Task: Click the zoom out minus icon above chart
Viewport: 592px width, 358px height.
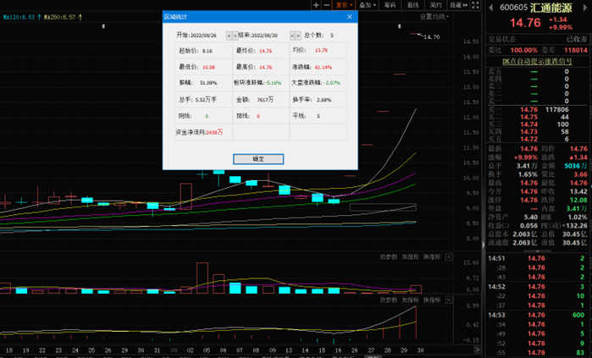Action: coord(327,5)
